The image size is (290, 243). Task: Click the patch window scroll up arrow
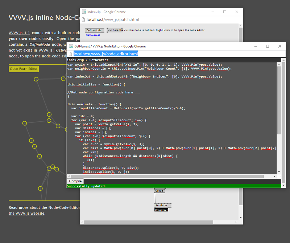241,26
